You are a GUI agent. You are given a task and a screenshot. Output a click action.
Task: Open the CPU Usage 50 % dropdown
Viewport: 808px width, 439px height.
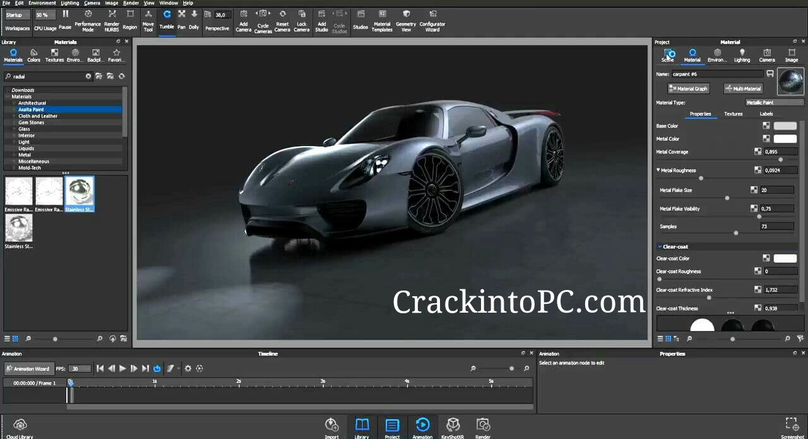coord(44,15)
